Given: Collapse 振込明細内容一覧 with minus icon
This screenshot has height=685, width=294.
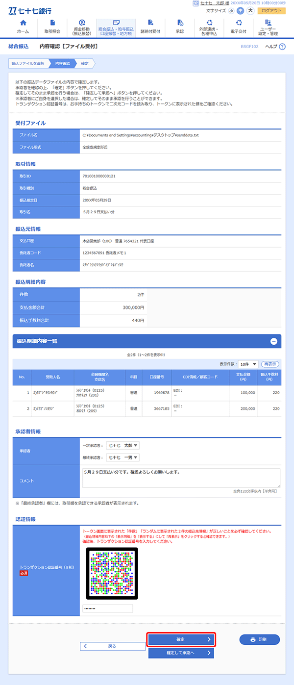Looking at the screenshot, I should (274, 341).
